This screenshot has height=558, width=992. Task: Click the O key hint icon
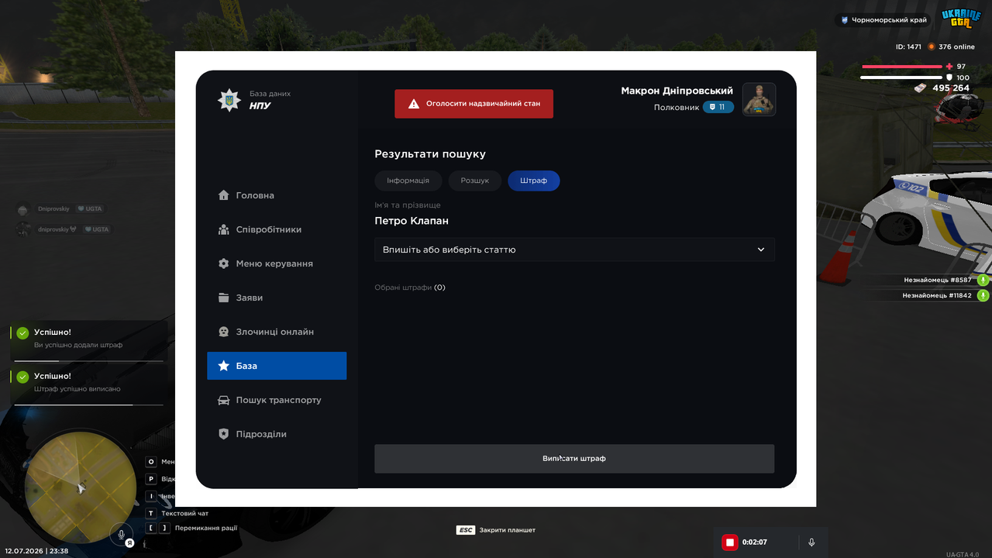pos(152,462)
